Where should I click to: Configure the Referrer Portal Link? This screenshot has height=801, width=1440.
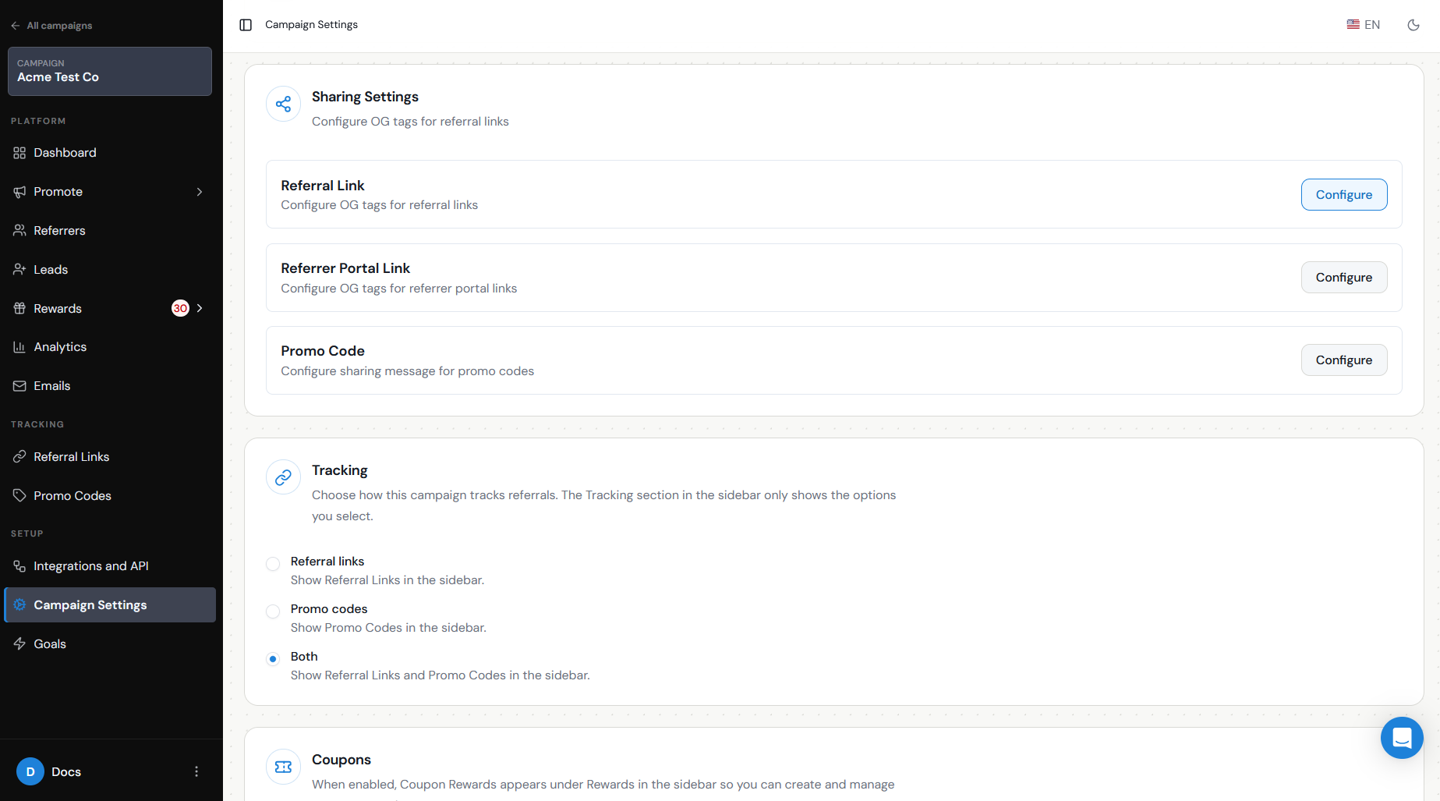(1344, 278)
